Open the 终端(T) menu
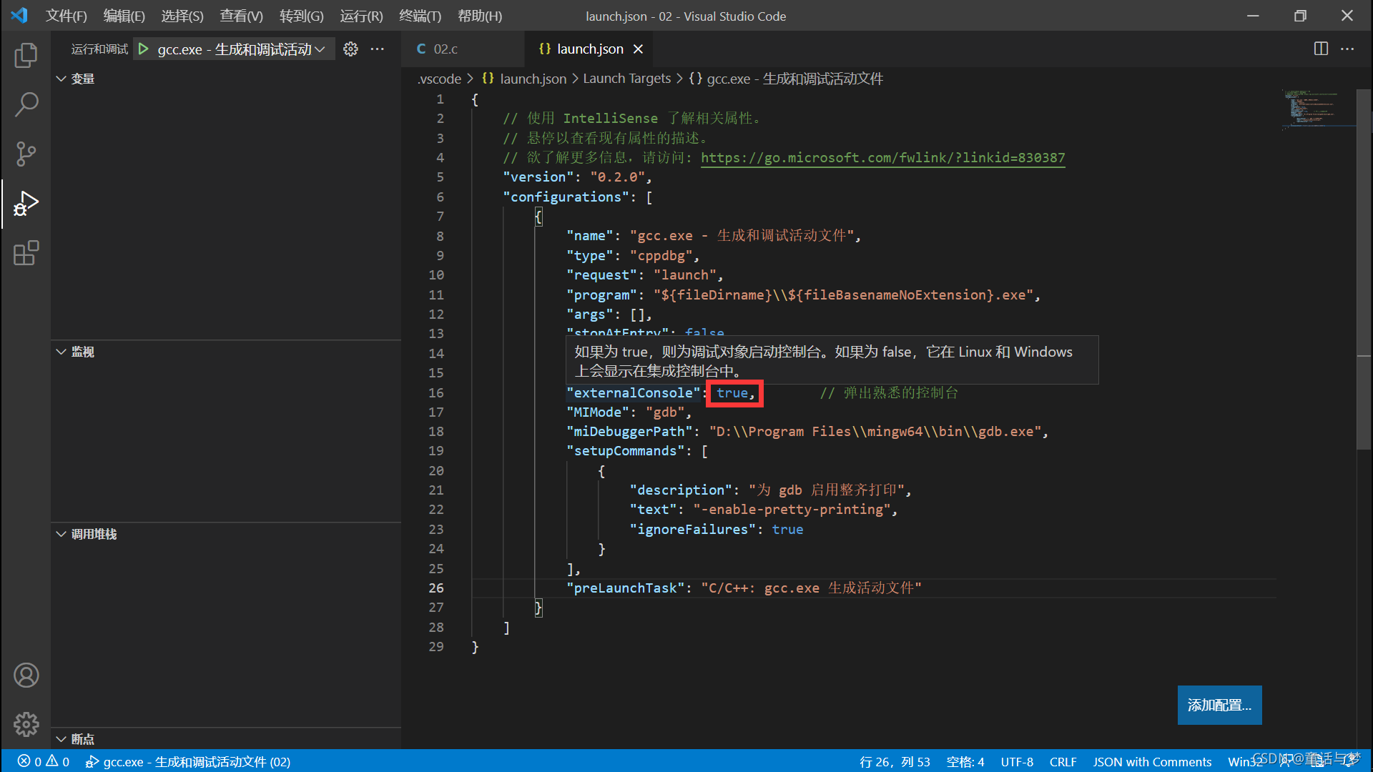The height and width of the screenshot is (772, 1373). 420,16
